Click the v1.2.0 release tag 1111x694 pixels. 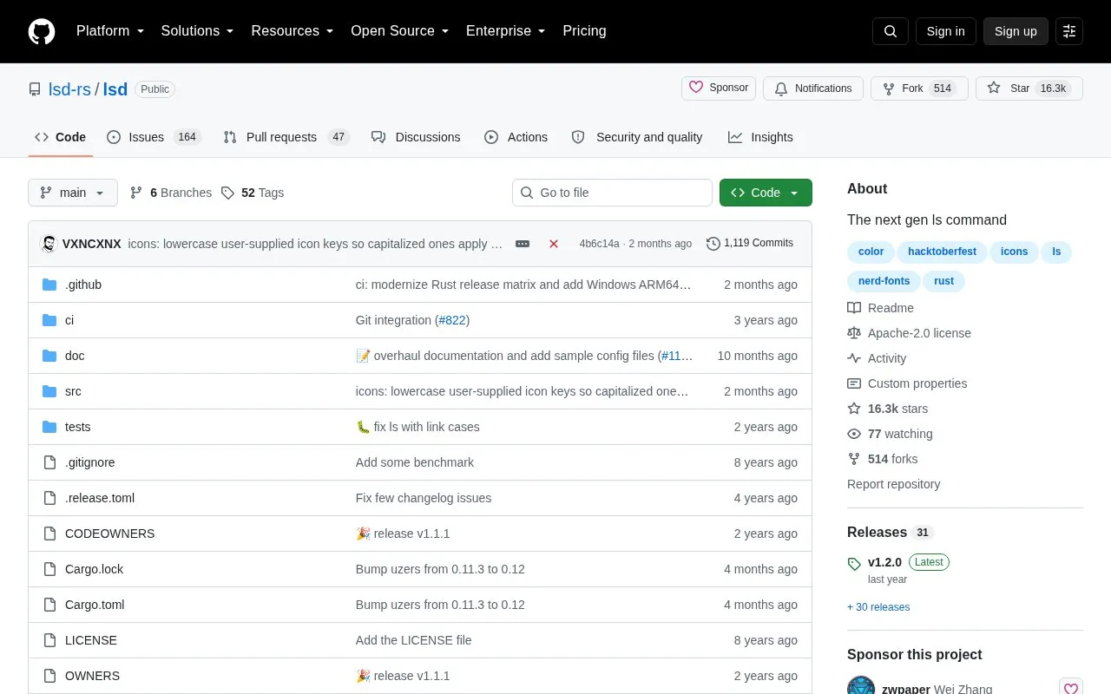[884, 562]
